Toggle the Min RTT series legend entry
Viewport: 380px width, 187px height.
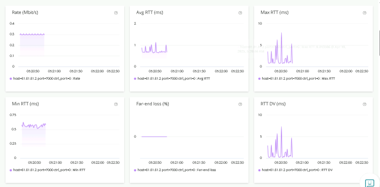click(49, 170)
